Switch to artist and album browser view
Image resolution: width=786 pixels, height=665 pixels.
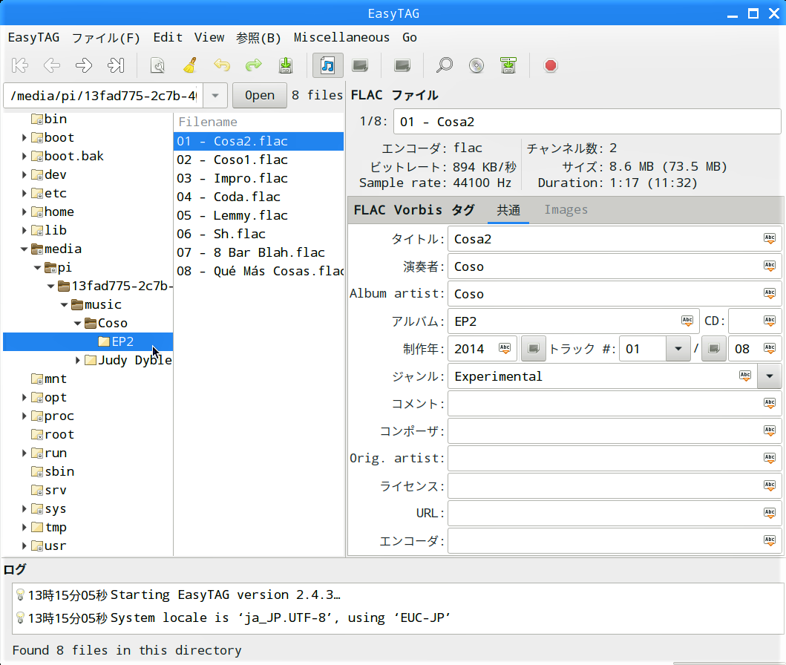(x=360, y=65)
